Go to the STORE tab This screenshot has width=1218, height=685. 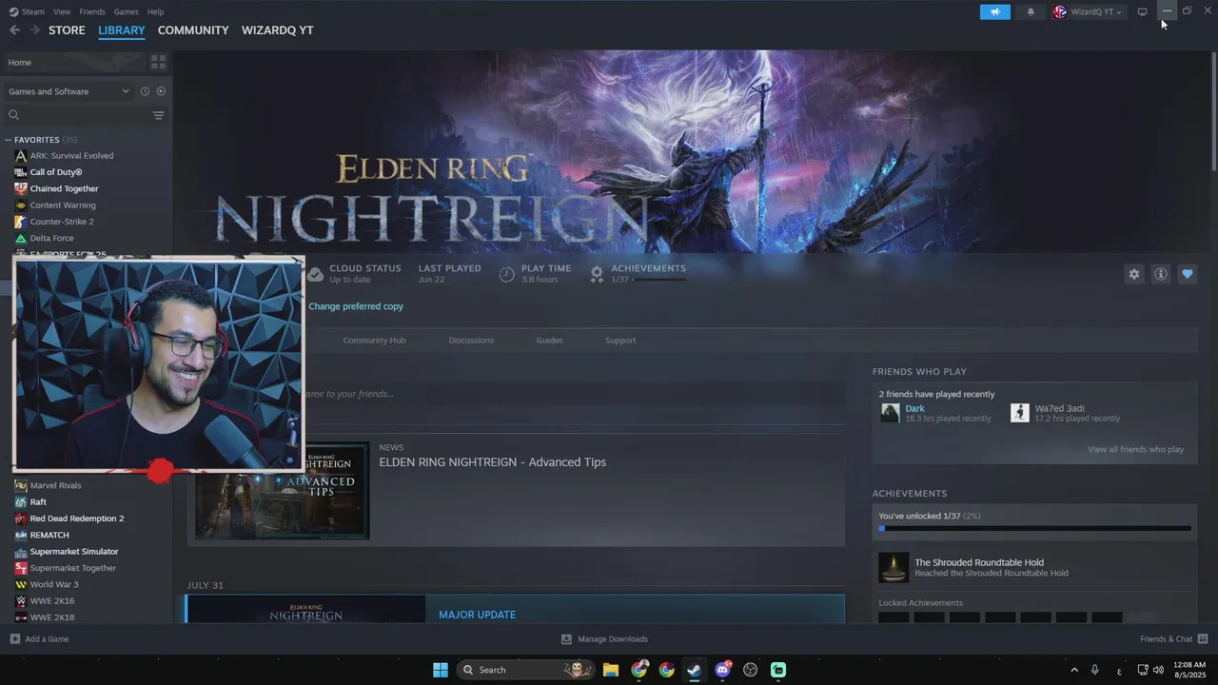67,30
